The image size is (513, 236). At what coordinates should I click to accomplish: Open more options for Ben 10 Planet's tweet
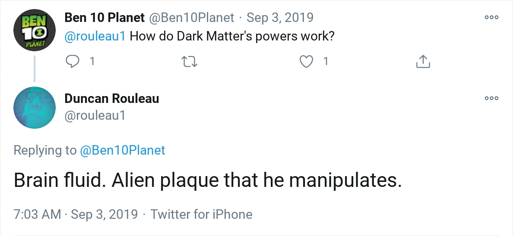click(x=491, y=18)
